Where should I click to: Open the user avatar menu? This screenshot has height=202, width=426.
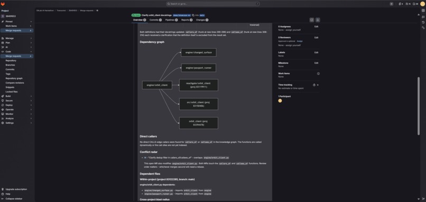pyautogui.click(x=422, y=4)
